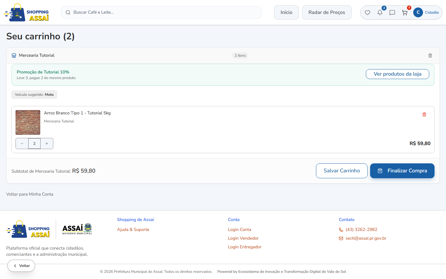Click 'Shopping de Assaí' footer heading

point(135,219)
